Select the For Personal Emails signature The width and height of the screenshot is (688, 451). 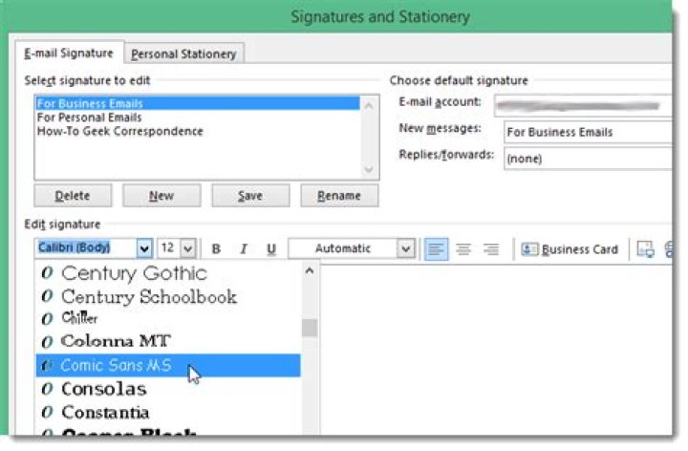pyautogui.click(x=198, y=118)
